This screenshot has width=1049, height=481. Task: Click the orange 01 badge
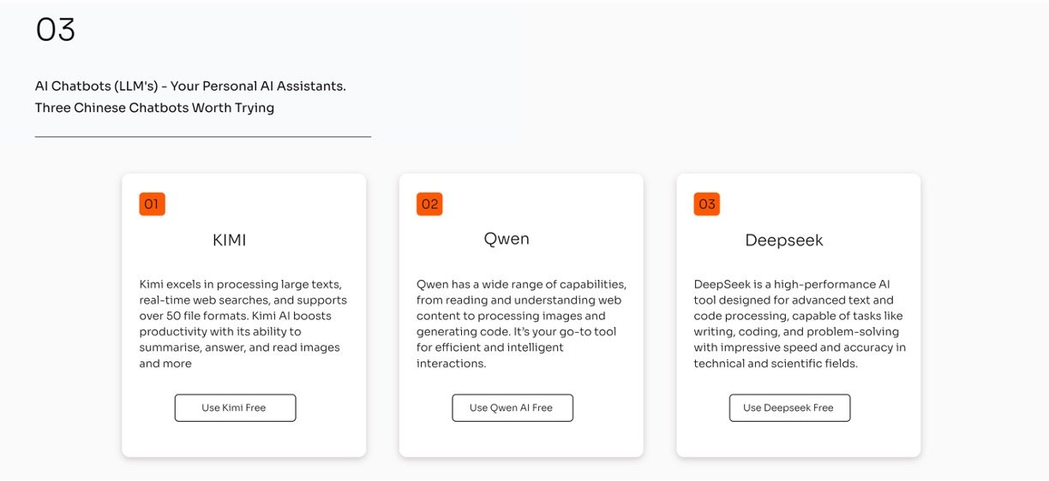(x=152, y=204)
